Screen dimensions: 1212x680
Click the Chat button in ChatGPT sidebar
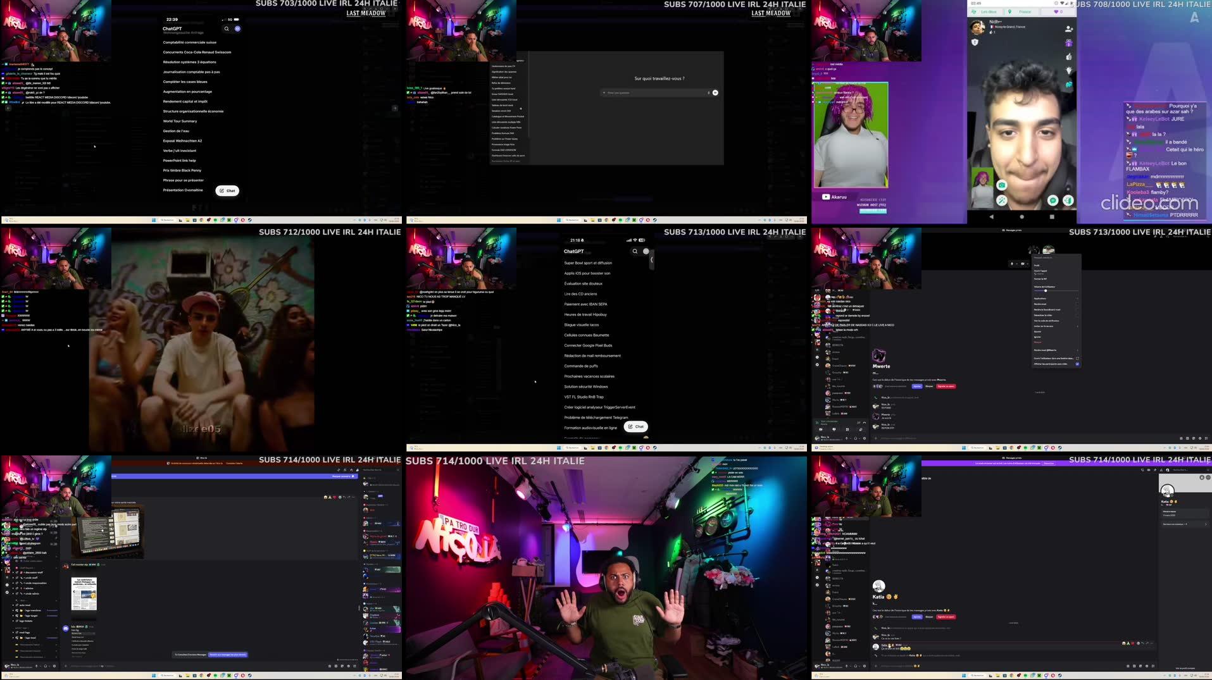[x=227, y=190]
